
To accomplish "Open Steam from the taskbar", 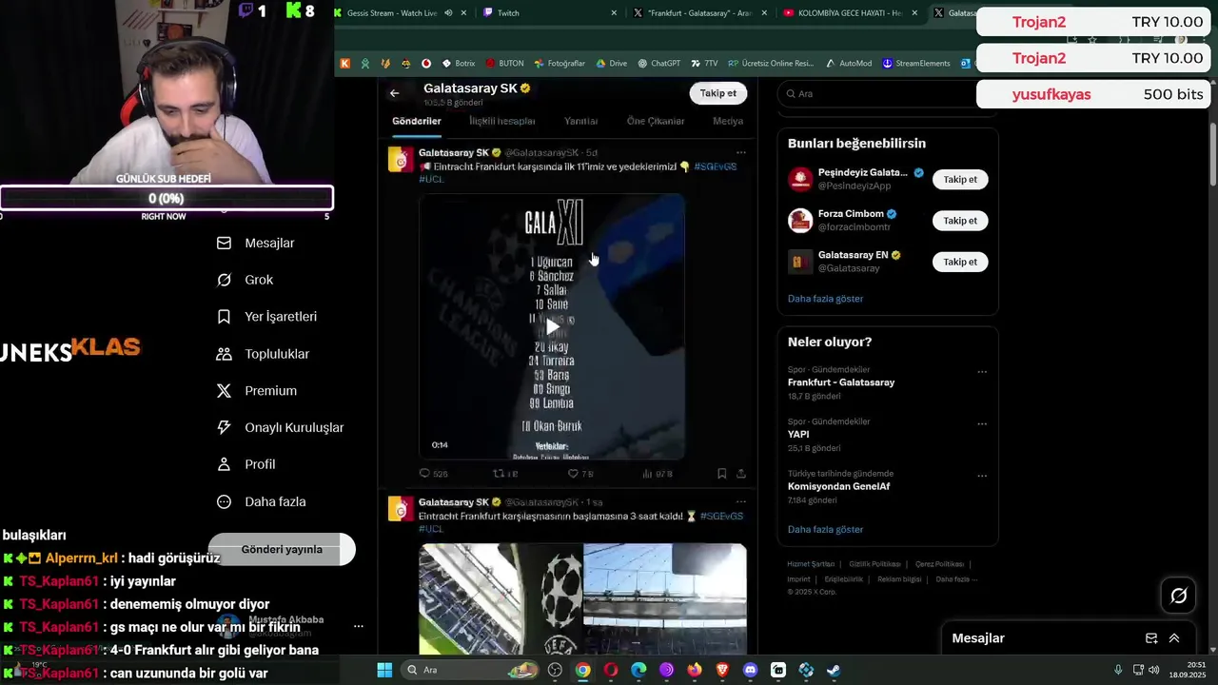I will [x=834, y=670].
